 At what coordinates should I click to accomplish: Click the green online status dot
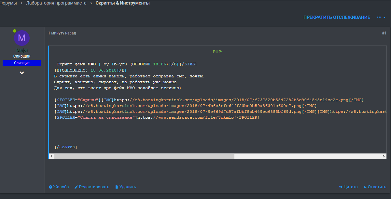coord(15,31)
